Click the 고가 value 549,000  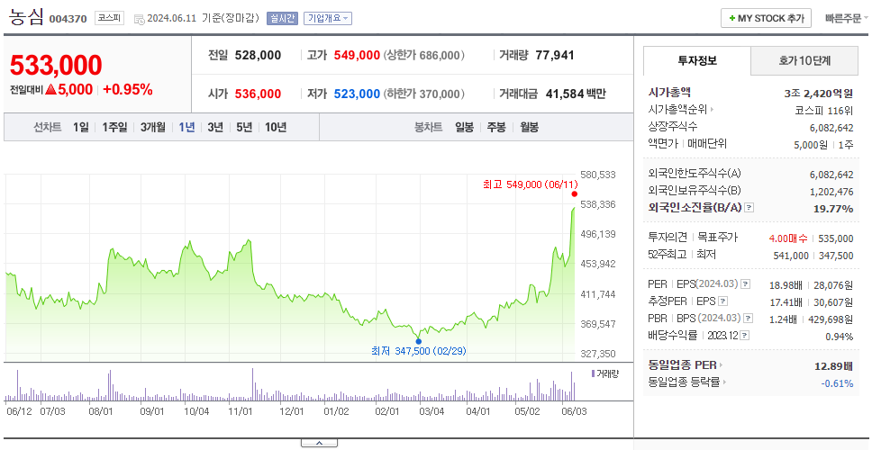coord(357,56)
